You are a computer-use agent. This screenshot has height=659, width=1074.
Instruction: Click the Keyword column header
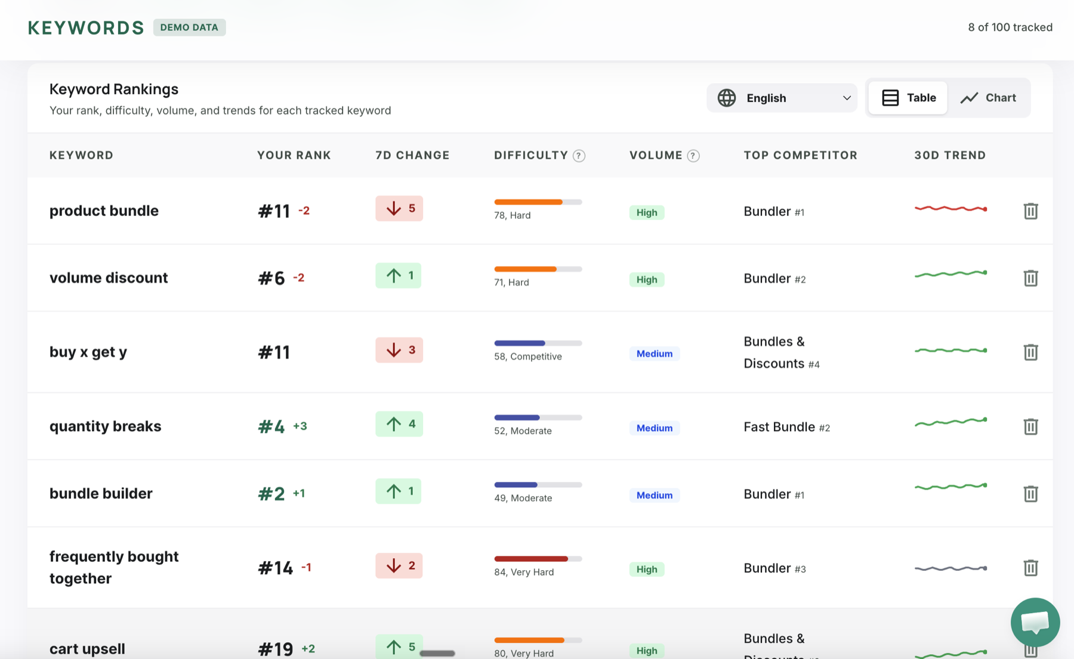tap(81, 155)
